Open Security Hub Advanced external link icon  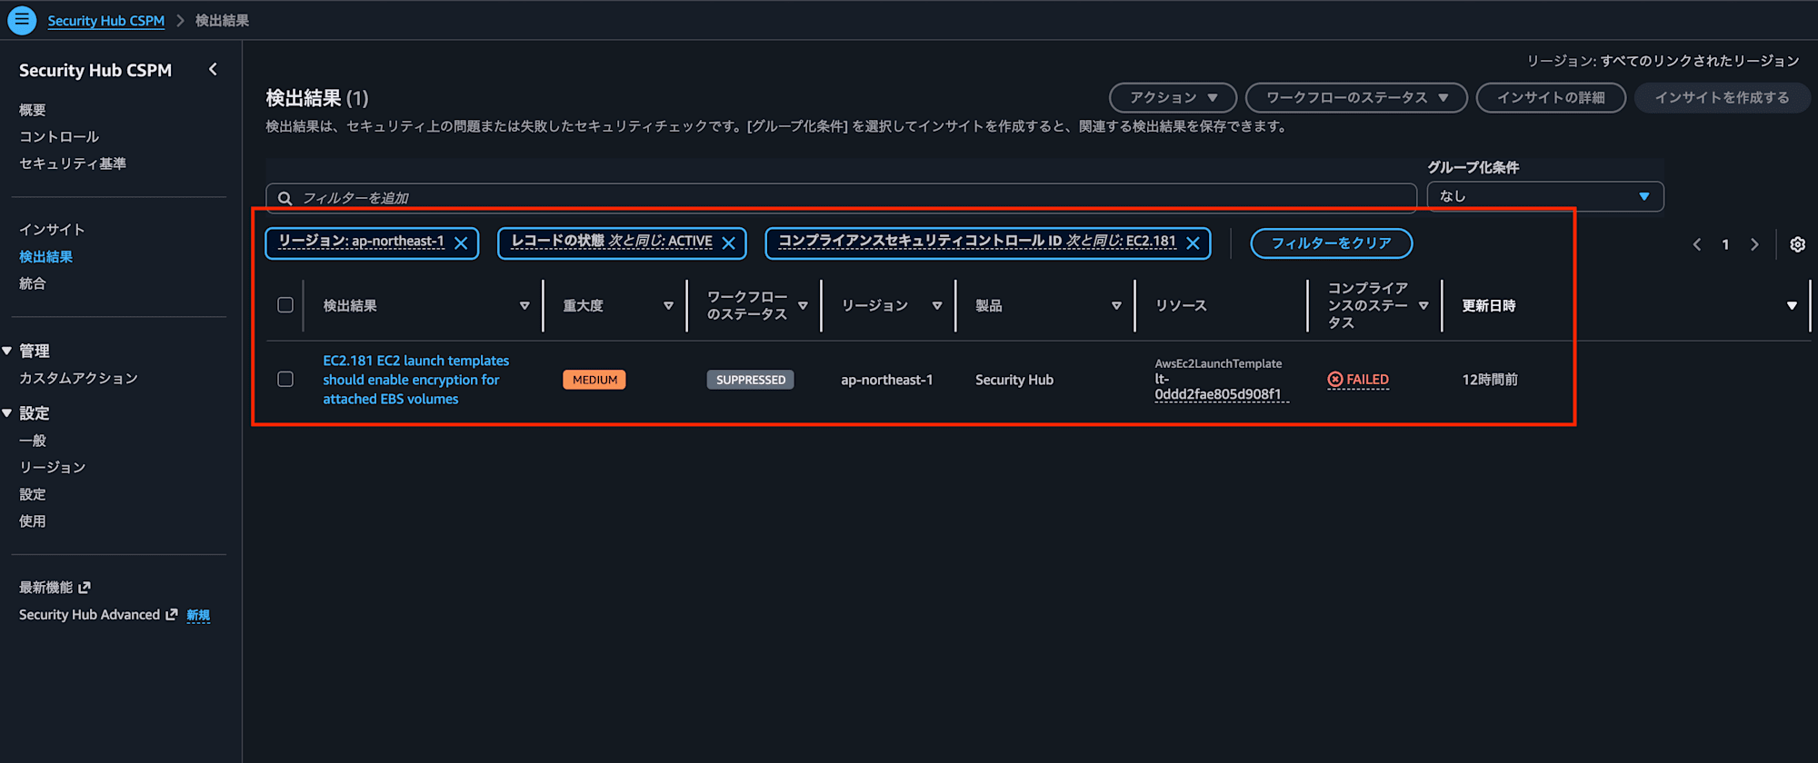[x=171, y=615]
